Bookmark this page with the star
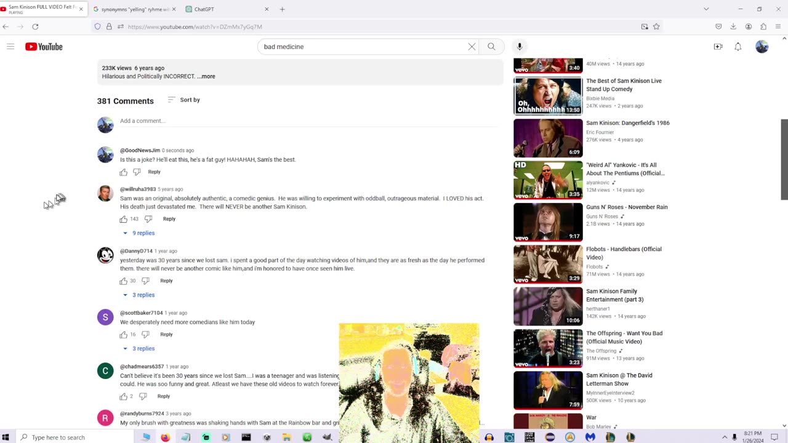 click(656, 26)
